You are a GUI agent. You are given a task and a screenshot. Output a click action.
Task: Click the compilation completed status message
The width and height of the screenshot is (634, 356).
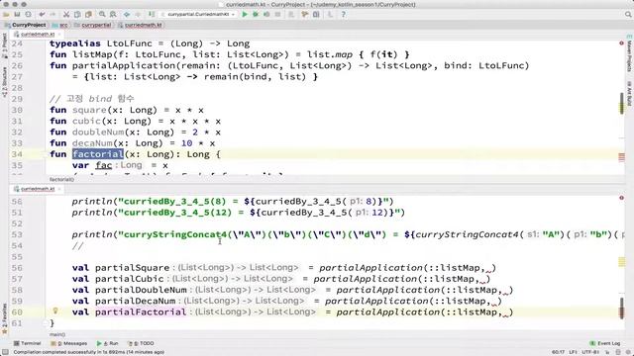[88, 352]
